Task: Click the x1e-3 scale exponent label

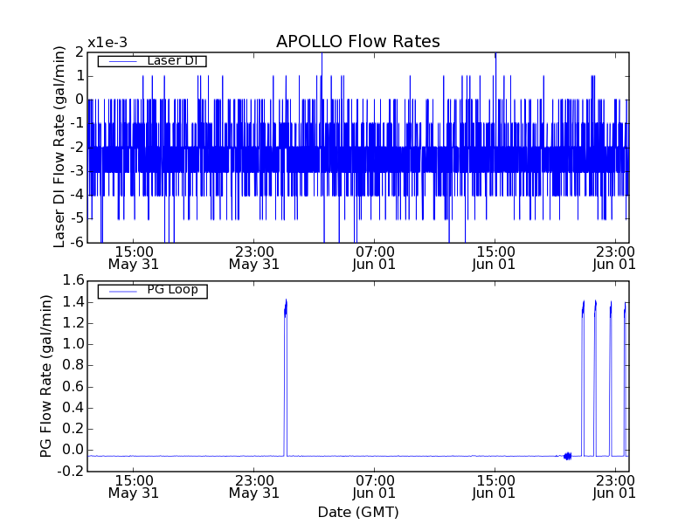Action: point(107,43)
